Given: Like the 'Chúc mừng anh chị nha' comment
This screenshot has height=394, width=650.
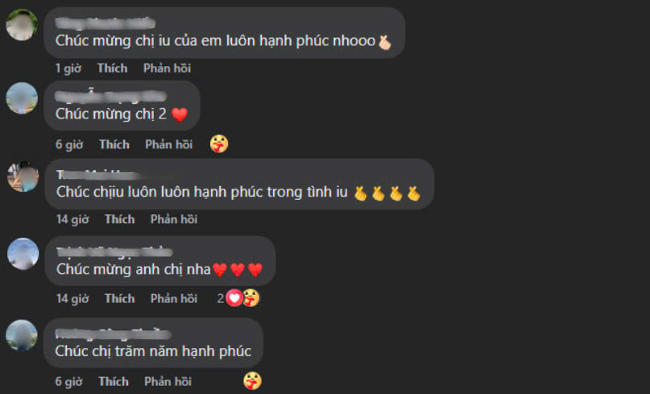Looking at the screenshot, I should click(119, 298).
